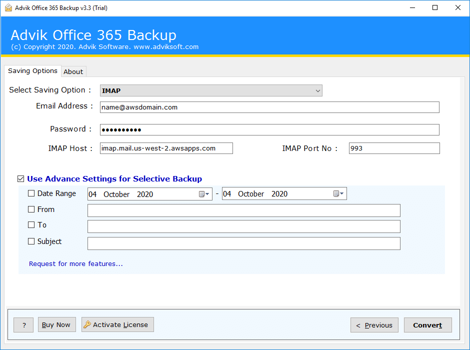Open help with the question mark button
The width and height of the screenshot is (470, 350).
pyautogui.click(x=23, y=325)
